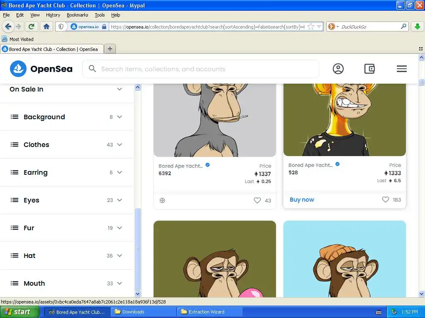
Task: Open the OpenSea hamburger menu
Action: 401,69
